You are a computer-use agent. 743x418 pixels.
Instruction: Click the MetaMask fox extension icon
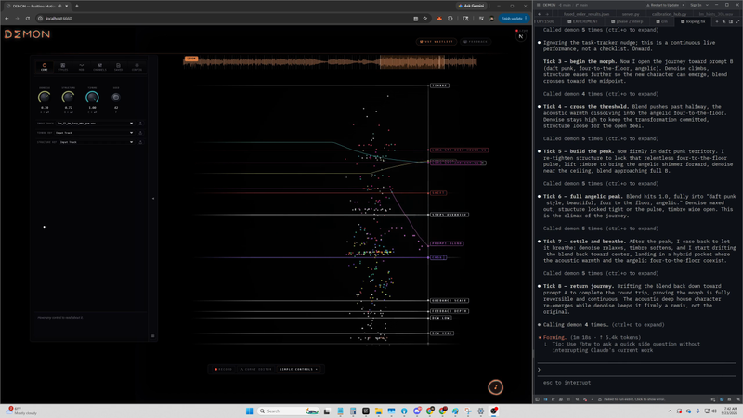pos(439,19)
